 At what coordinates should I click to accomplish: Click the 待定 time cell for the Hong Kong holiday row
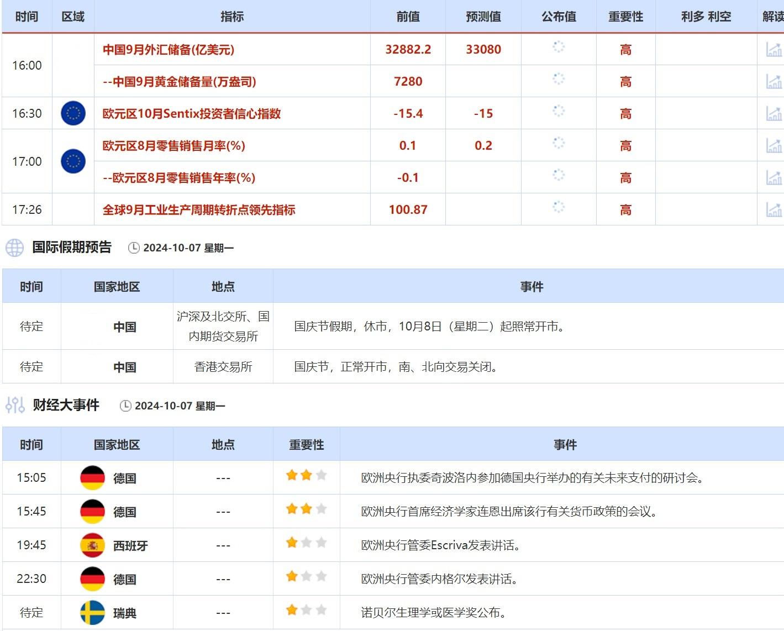click(x=31, y=366)
